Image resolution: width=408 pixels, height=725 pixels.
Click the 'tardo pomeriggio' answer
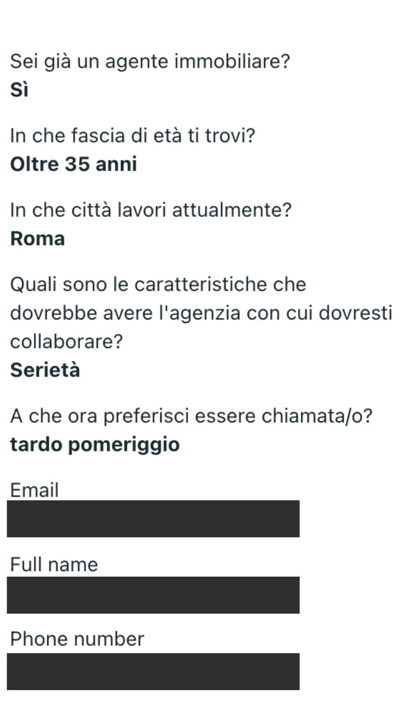[x=95, y=444]
